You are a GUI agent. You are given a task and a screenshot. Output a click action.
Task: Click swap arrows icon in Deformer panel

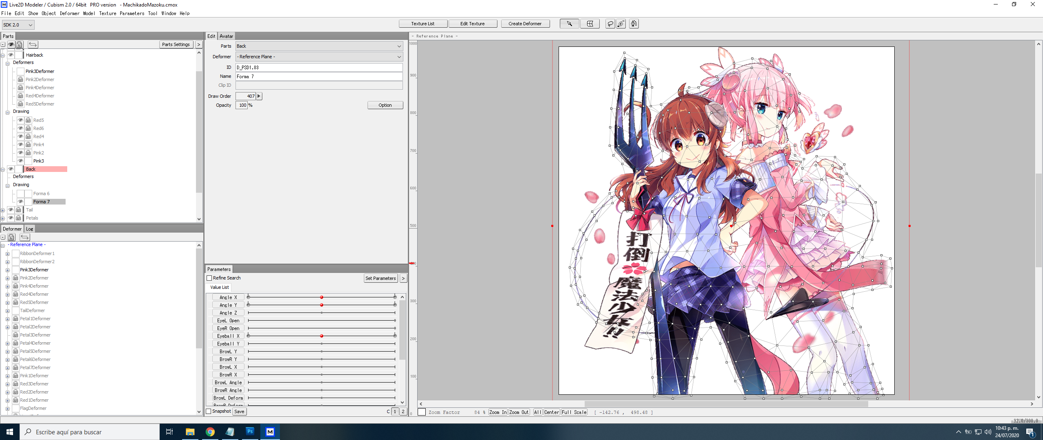point(25,237)
